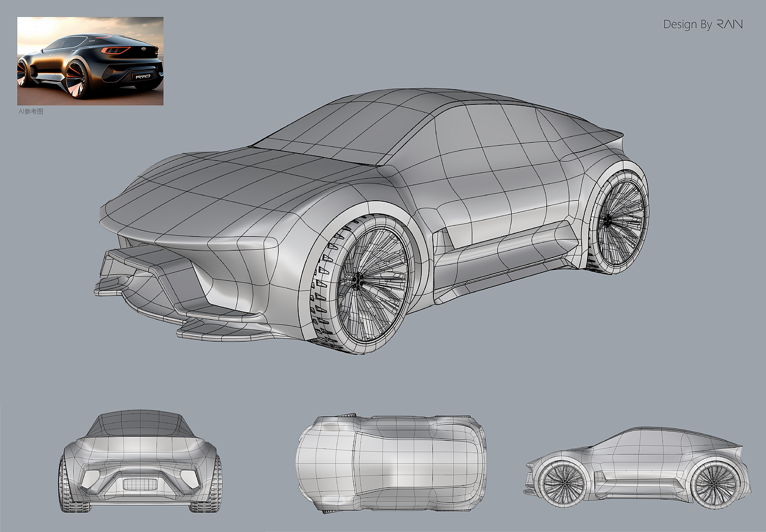Click the "Design By RAN" credit text

703,24
